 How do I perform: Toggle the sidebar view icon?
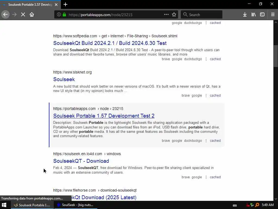[x=262, y=15]
